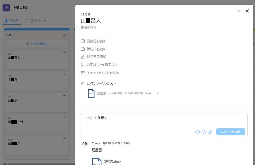The height and width of the screenshot is (165, 255).
Task: Open the 応募 column options menu
Action: click(x=64, y=35)
